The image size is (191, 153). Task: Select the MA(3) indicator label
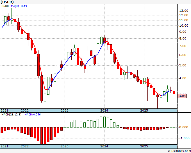click(15, 6)
